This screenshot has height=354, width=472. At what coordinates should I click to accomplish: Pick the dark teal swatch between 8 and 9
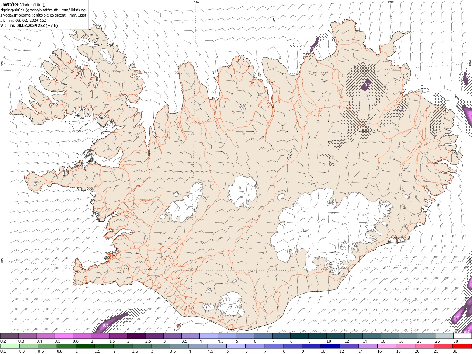tap(299, 336)
